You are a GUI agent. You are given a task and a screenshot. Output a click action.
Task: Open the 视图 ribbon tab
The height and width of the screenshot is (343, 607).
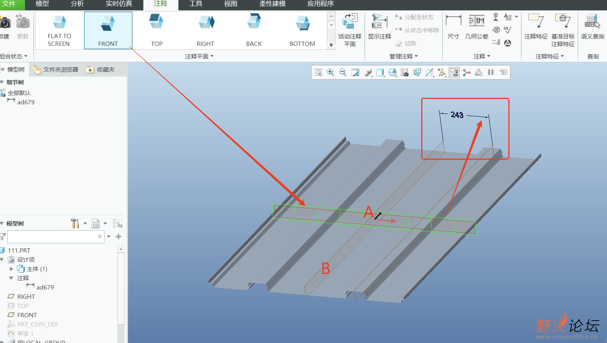(x=231, y=4)
